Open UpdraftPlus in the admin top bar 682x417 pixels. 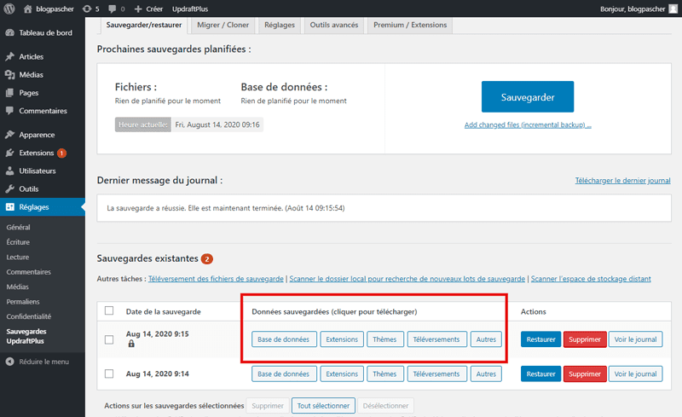[190, 9]
